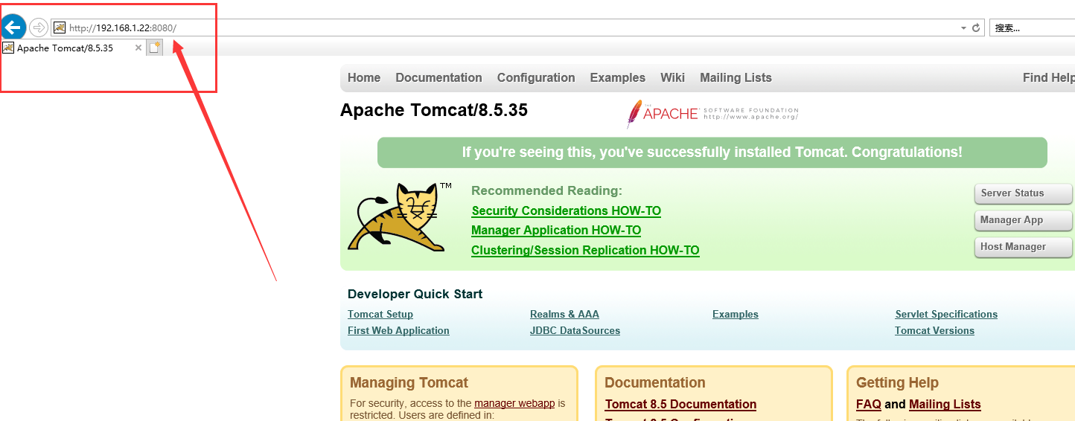Open the Tomcat Setup link

pyautogui.click(x=380, y=314)
